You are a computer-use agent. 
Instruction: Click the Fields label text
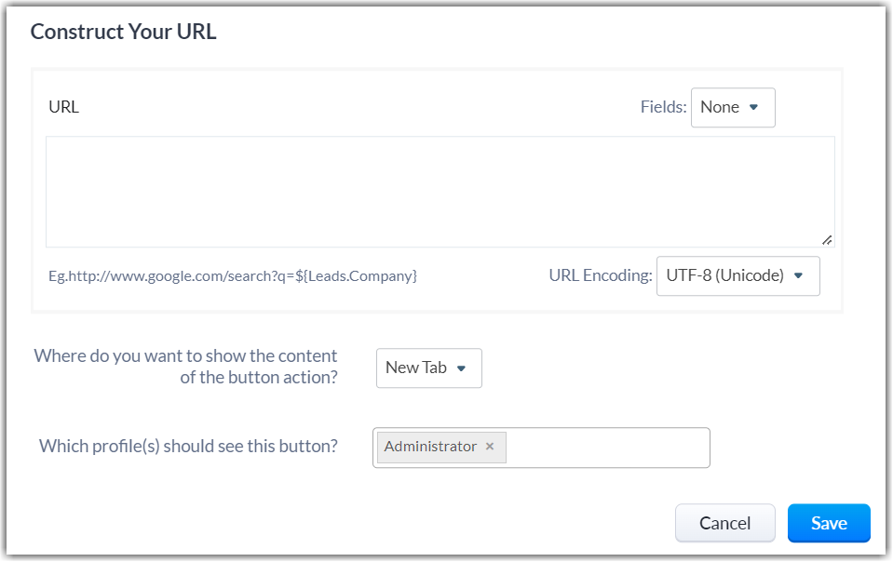663,107
